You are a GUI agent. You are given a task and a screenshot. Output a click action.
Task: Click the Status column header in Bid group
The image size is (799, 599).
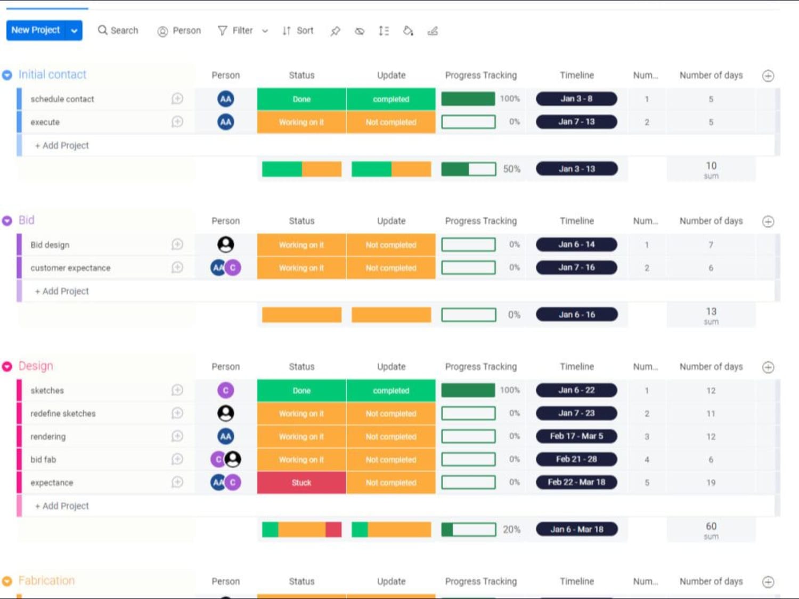pyautogui.click(x=301, y=221)
